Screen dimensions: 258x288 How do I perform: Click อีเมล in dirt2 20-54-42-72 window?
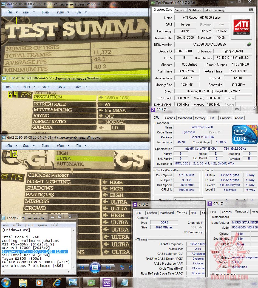pyautogui.click(x=46, y=86)
